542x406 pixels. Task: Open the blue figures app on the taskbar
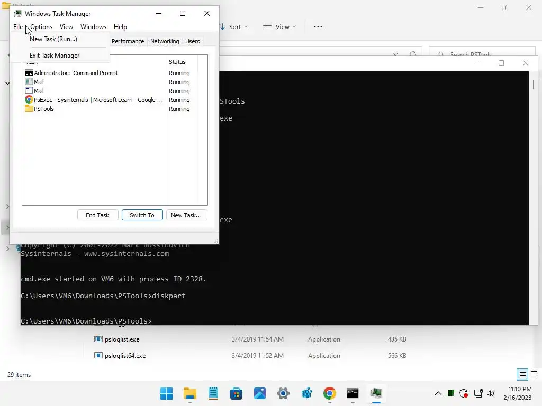tap(306, 393)
